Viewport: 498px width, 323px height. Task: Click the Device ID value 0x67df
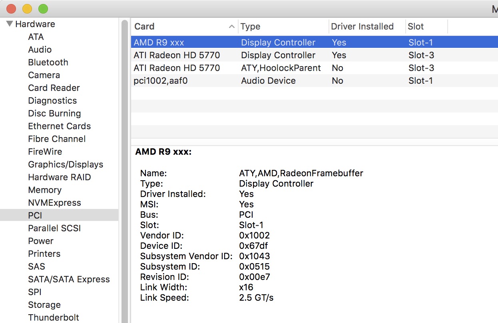pyautogui.click(x=253, y=246)
